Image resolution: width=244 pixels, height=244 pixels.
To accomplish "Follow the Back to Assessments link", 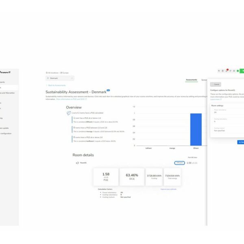I will click(56, 85).
